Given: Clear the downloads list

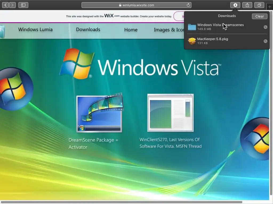Looking at the screenshot, I should [259, 16].
